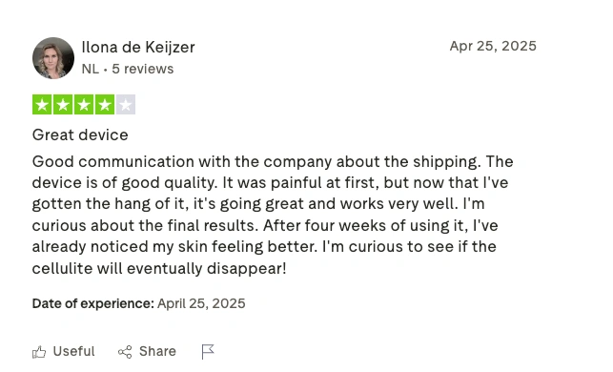Click the fourth green rating star
613x372 pixels.
tap(104, 104)
